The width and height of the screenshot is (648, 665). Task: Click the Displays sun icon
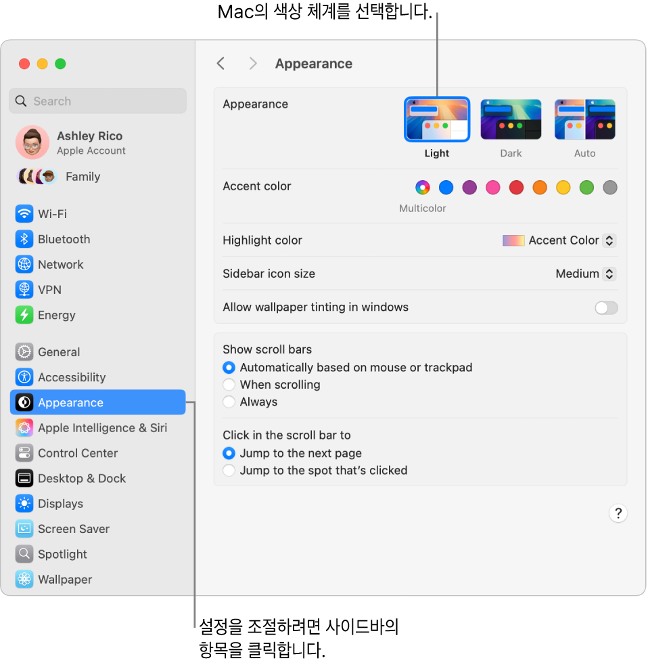(x=24, y=503)
